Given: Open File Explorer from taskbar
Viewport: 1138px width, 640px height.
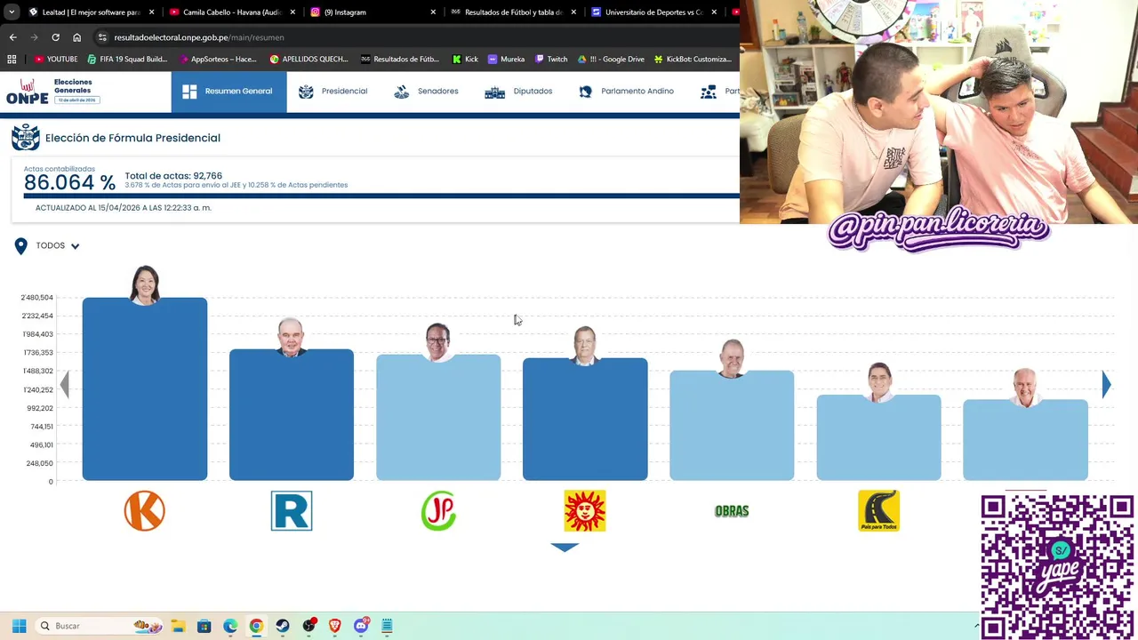Looking at the screenshot, I should tap(178, 626).
